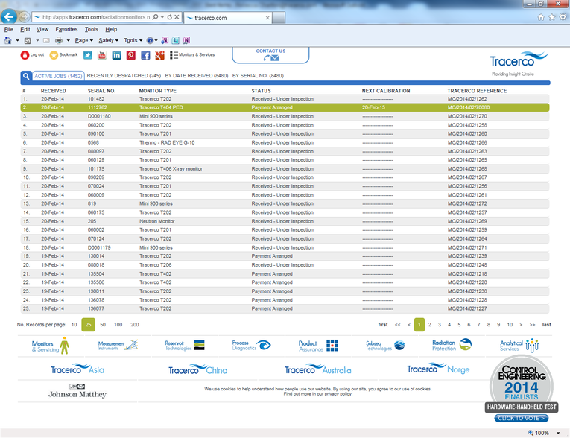Open the Pinterest icon link

(130, 55)
